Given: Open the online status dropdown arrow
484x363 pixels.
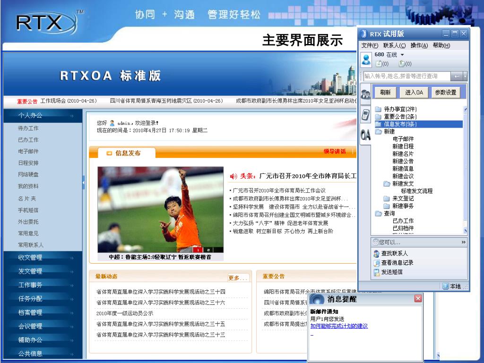Looking at the screenshot, I should click(x=402, y=55).
